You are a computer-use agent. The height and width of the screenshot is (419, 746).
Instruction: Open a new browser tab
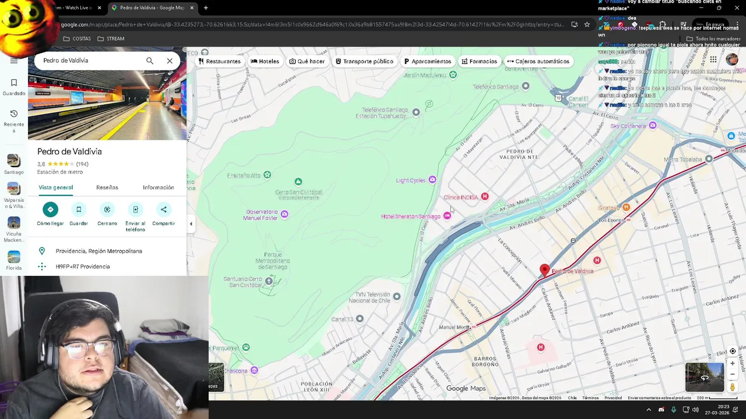(206, 8)
